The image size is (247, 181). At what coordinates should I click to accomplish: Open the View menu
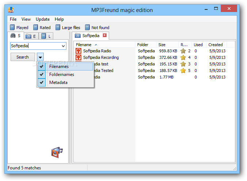pyautogui.click(x=26, y=19)
